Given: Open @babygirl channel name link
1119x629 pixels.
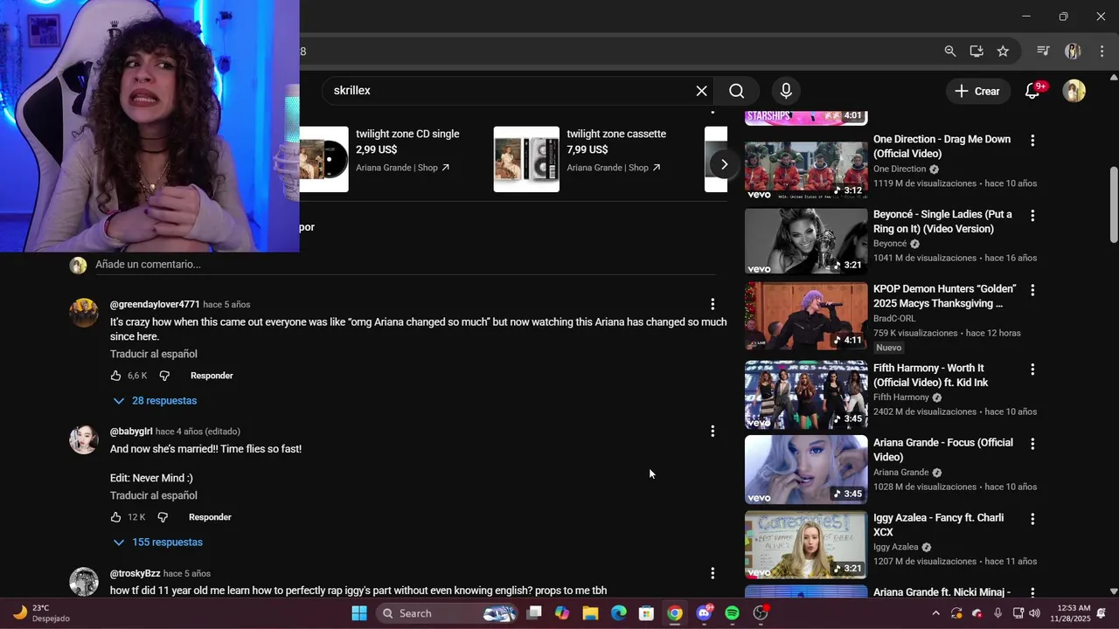Looking at the screenshot, I should click(x=131, y=432).
